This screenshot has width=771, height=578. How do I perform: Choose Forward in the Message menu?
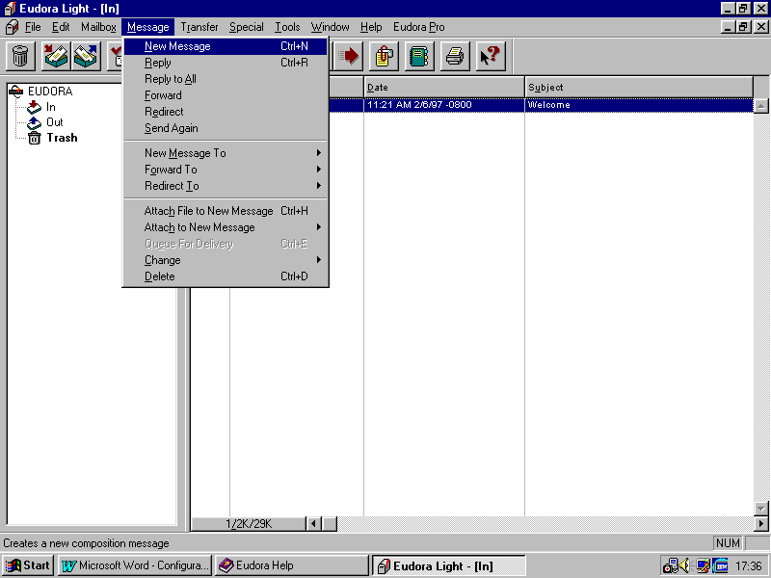tap(226, 95)
